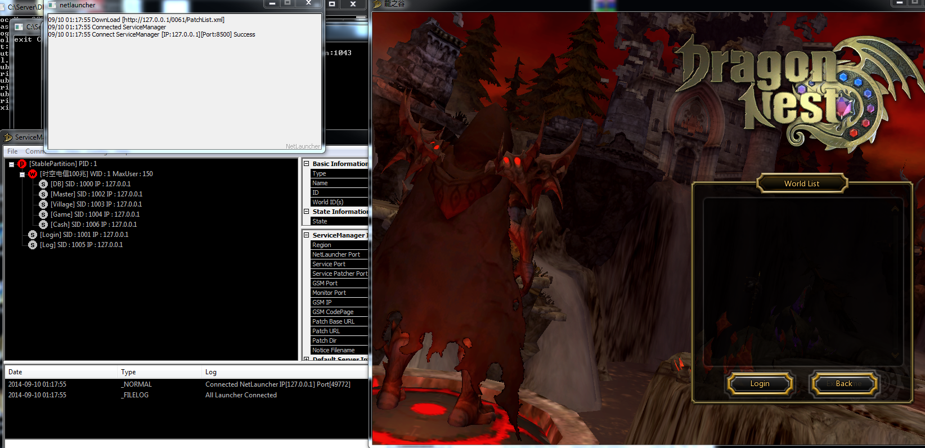Click the netlauncher window title bar icon

point(52,5)
